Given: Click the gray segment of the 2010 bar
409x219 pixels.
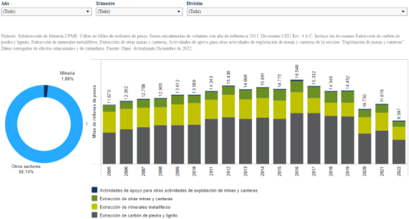Looking at the screenshot, I should click(194, 144).
